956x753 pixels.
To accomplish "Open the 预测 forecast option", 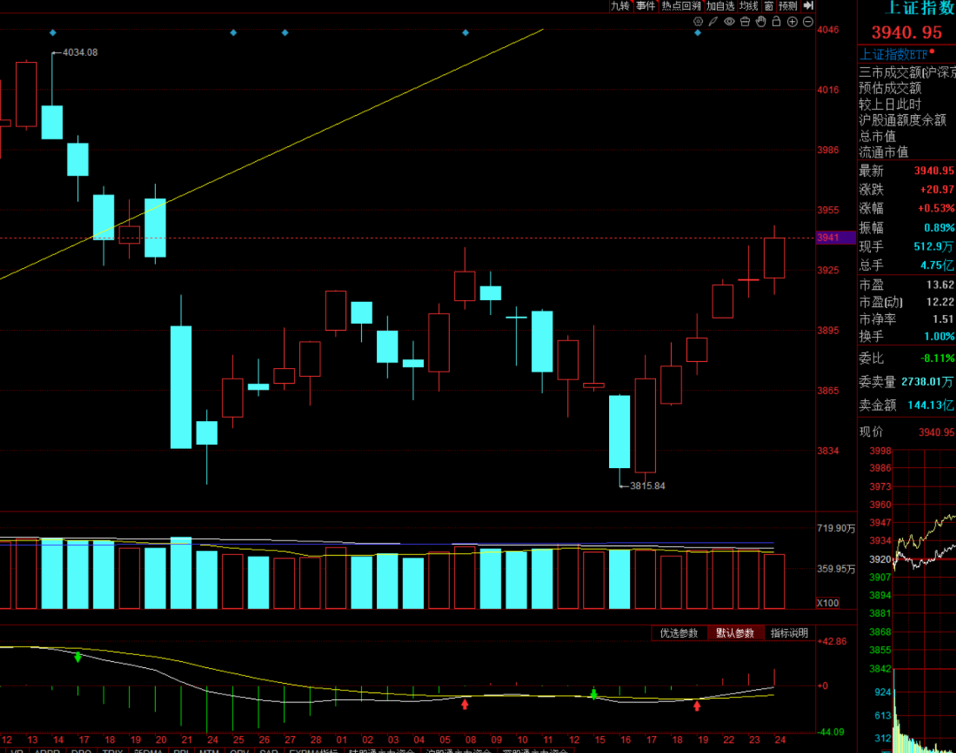I will (x=788, y=5).
